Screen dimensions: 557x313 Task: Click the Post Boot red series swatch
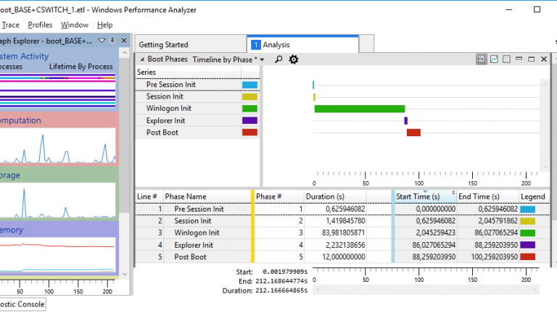[249, 133]
